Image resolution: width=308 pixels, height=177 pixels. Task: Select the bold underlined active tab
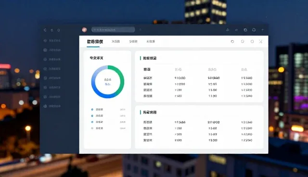[95, 41]
